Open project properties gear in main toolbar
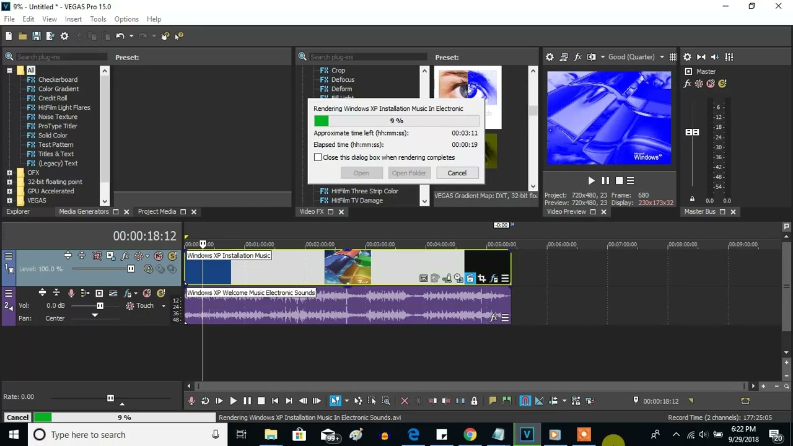The image size is (793, 446). (x=64, y=36)
